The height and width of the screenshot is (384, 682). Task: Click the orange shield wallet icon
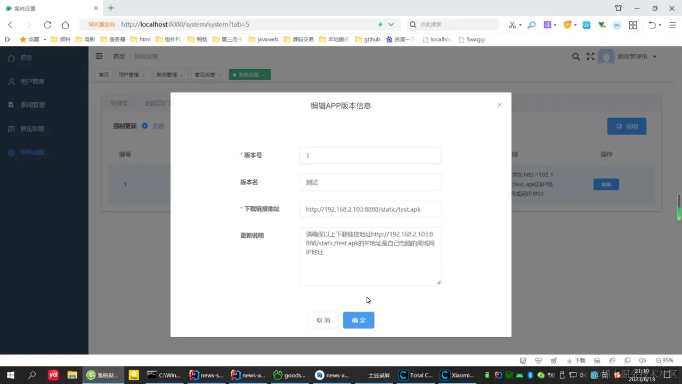pyautogui.click(x=567, y=25)
